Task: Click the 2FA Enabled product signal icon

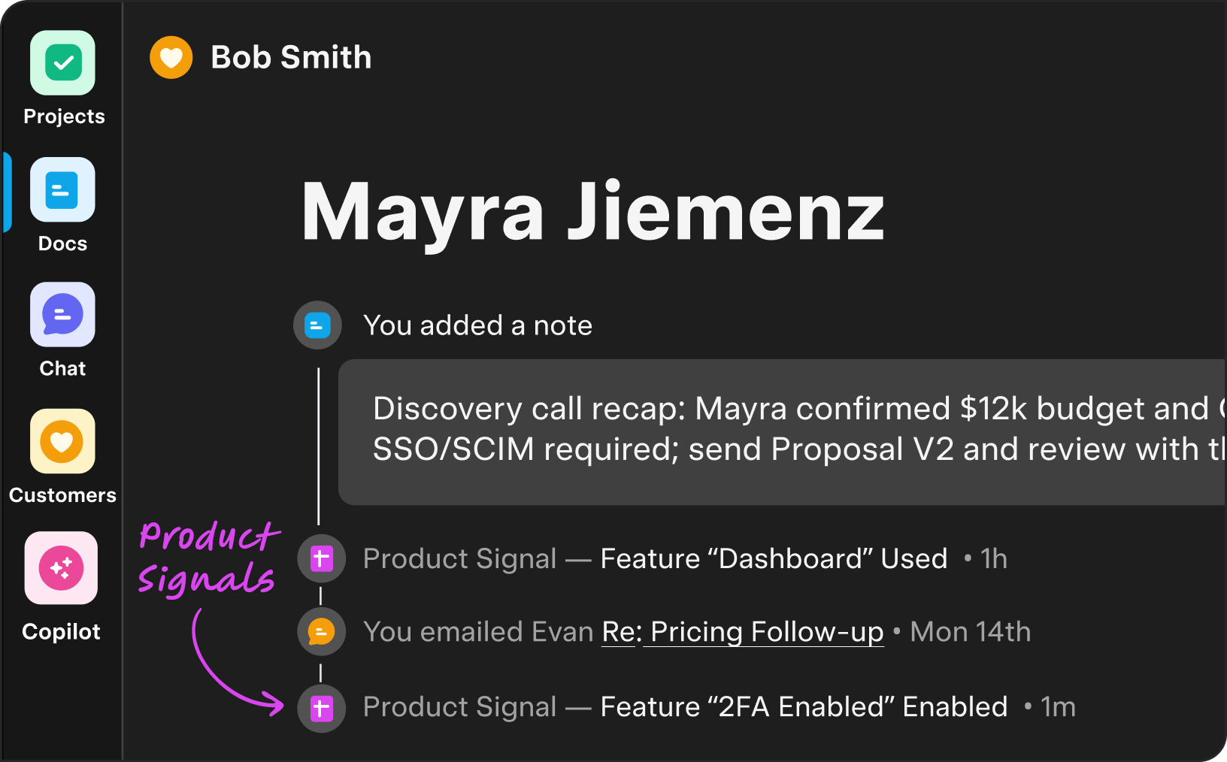Action: click(322, 708)
